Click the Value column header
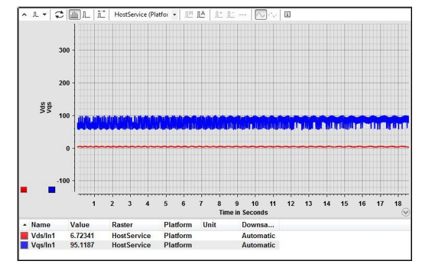 pyautogui.click(x=79, y=225)
